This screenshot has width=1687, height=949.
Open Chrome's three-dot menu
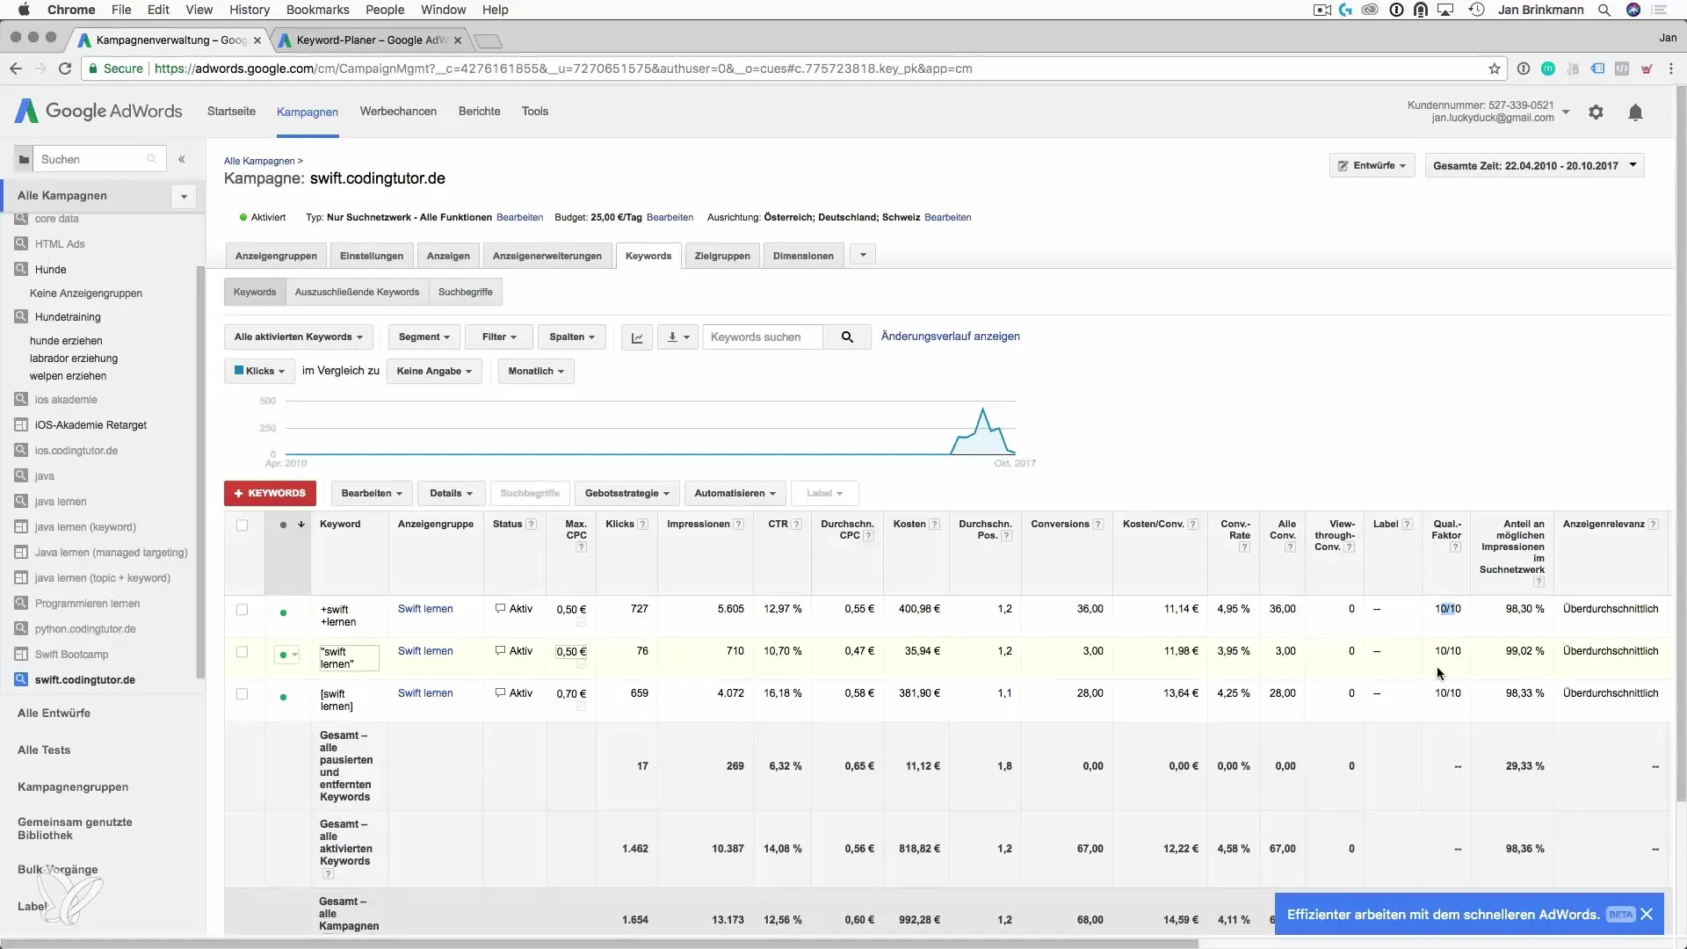point(1671,69)
